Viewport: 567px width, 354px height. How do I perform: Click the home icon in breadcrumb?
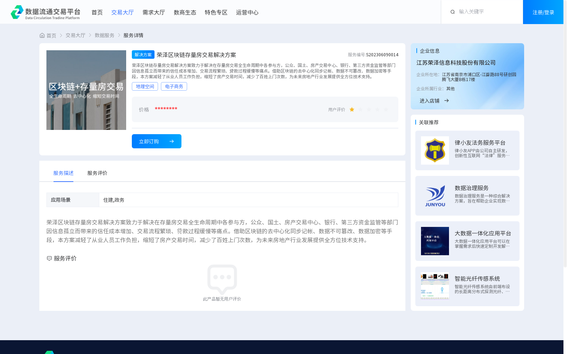42,35
